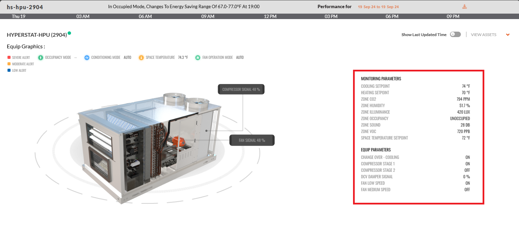Click the severe alert red legend marker
This screenshot has height=247, width=519.
click(9, 57)
